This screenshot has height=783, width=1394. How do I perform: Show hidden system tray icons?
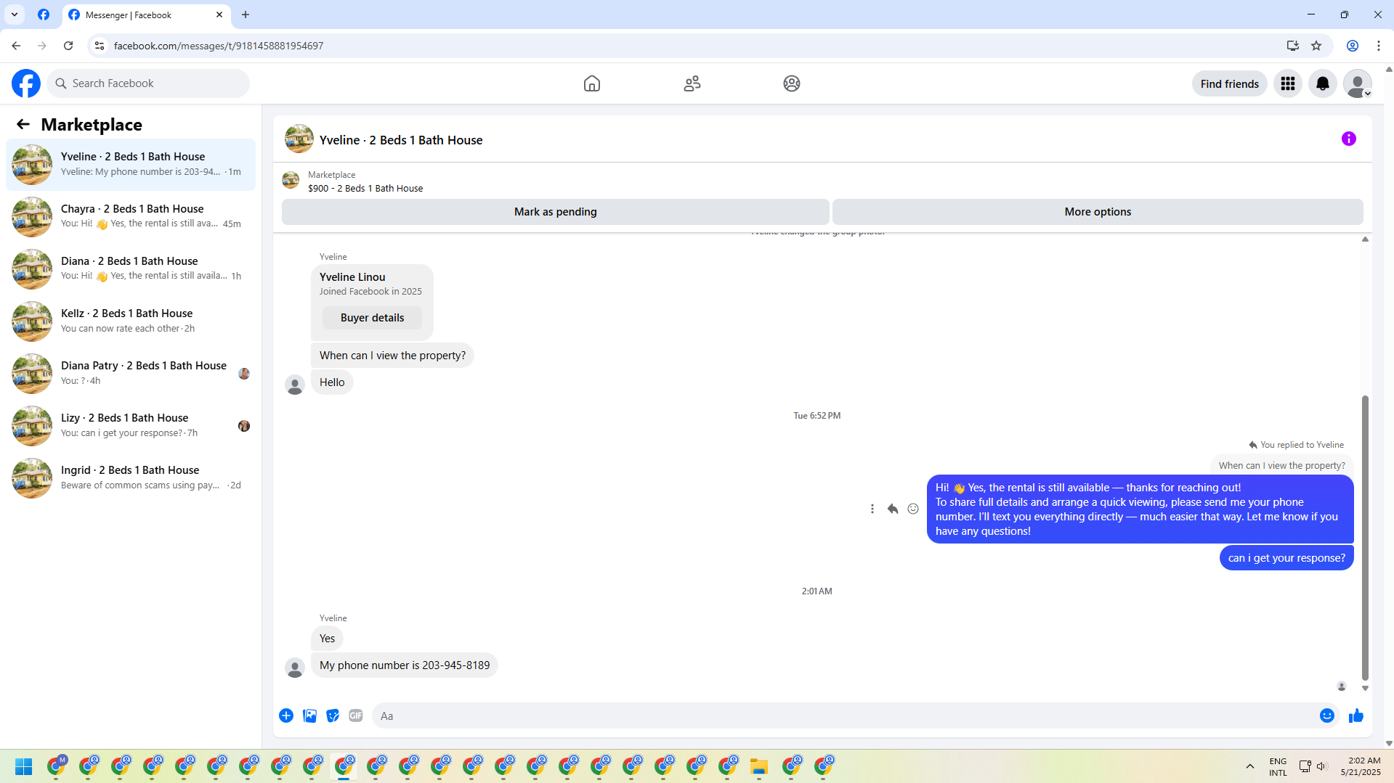1250,766
